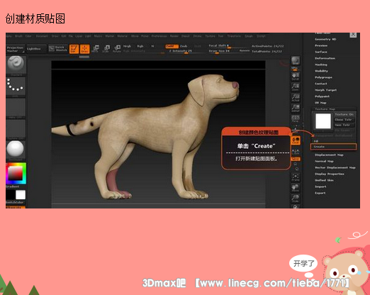Toggle the Texture On button
Screen dimensions: 370x295
344,114
